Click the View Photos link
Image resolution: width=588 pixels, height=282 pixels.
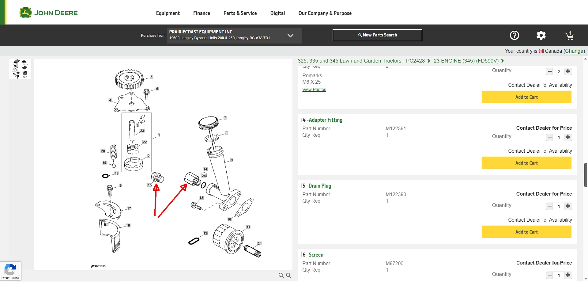314,90
